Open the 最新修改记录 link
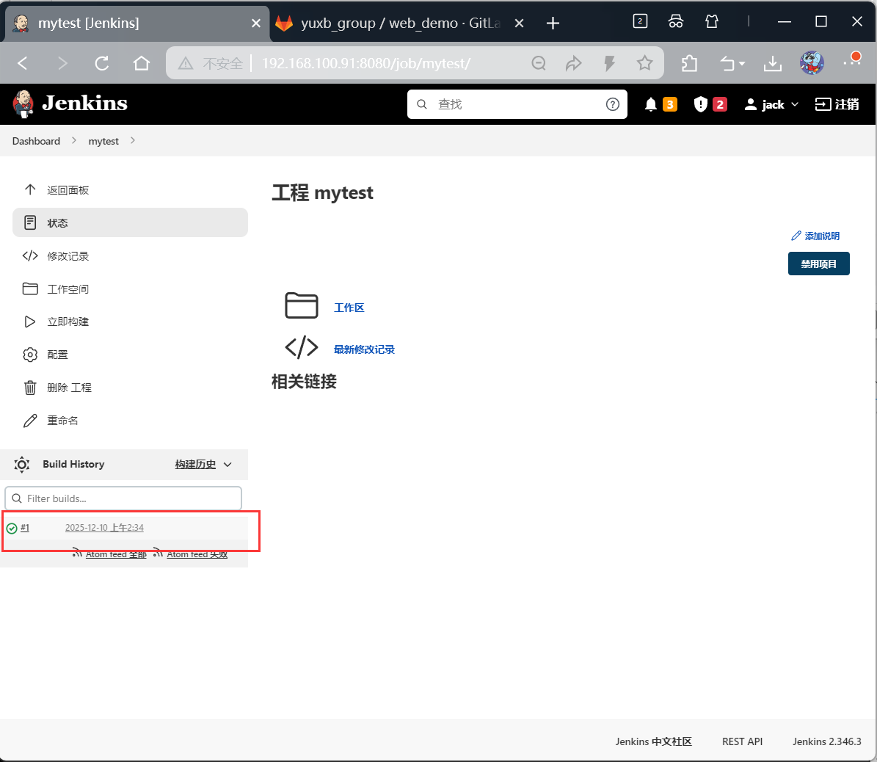The width and height of the screenshot is (877, 762). 364,349
